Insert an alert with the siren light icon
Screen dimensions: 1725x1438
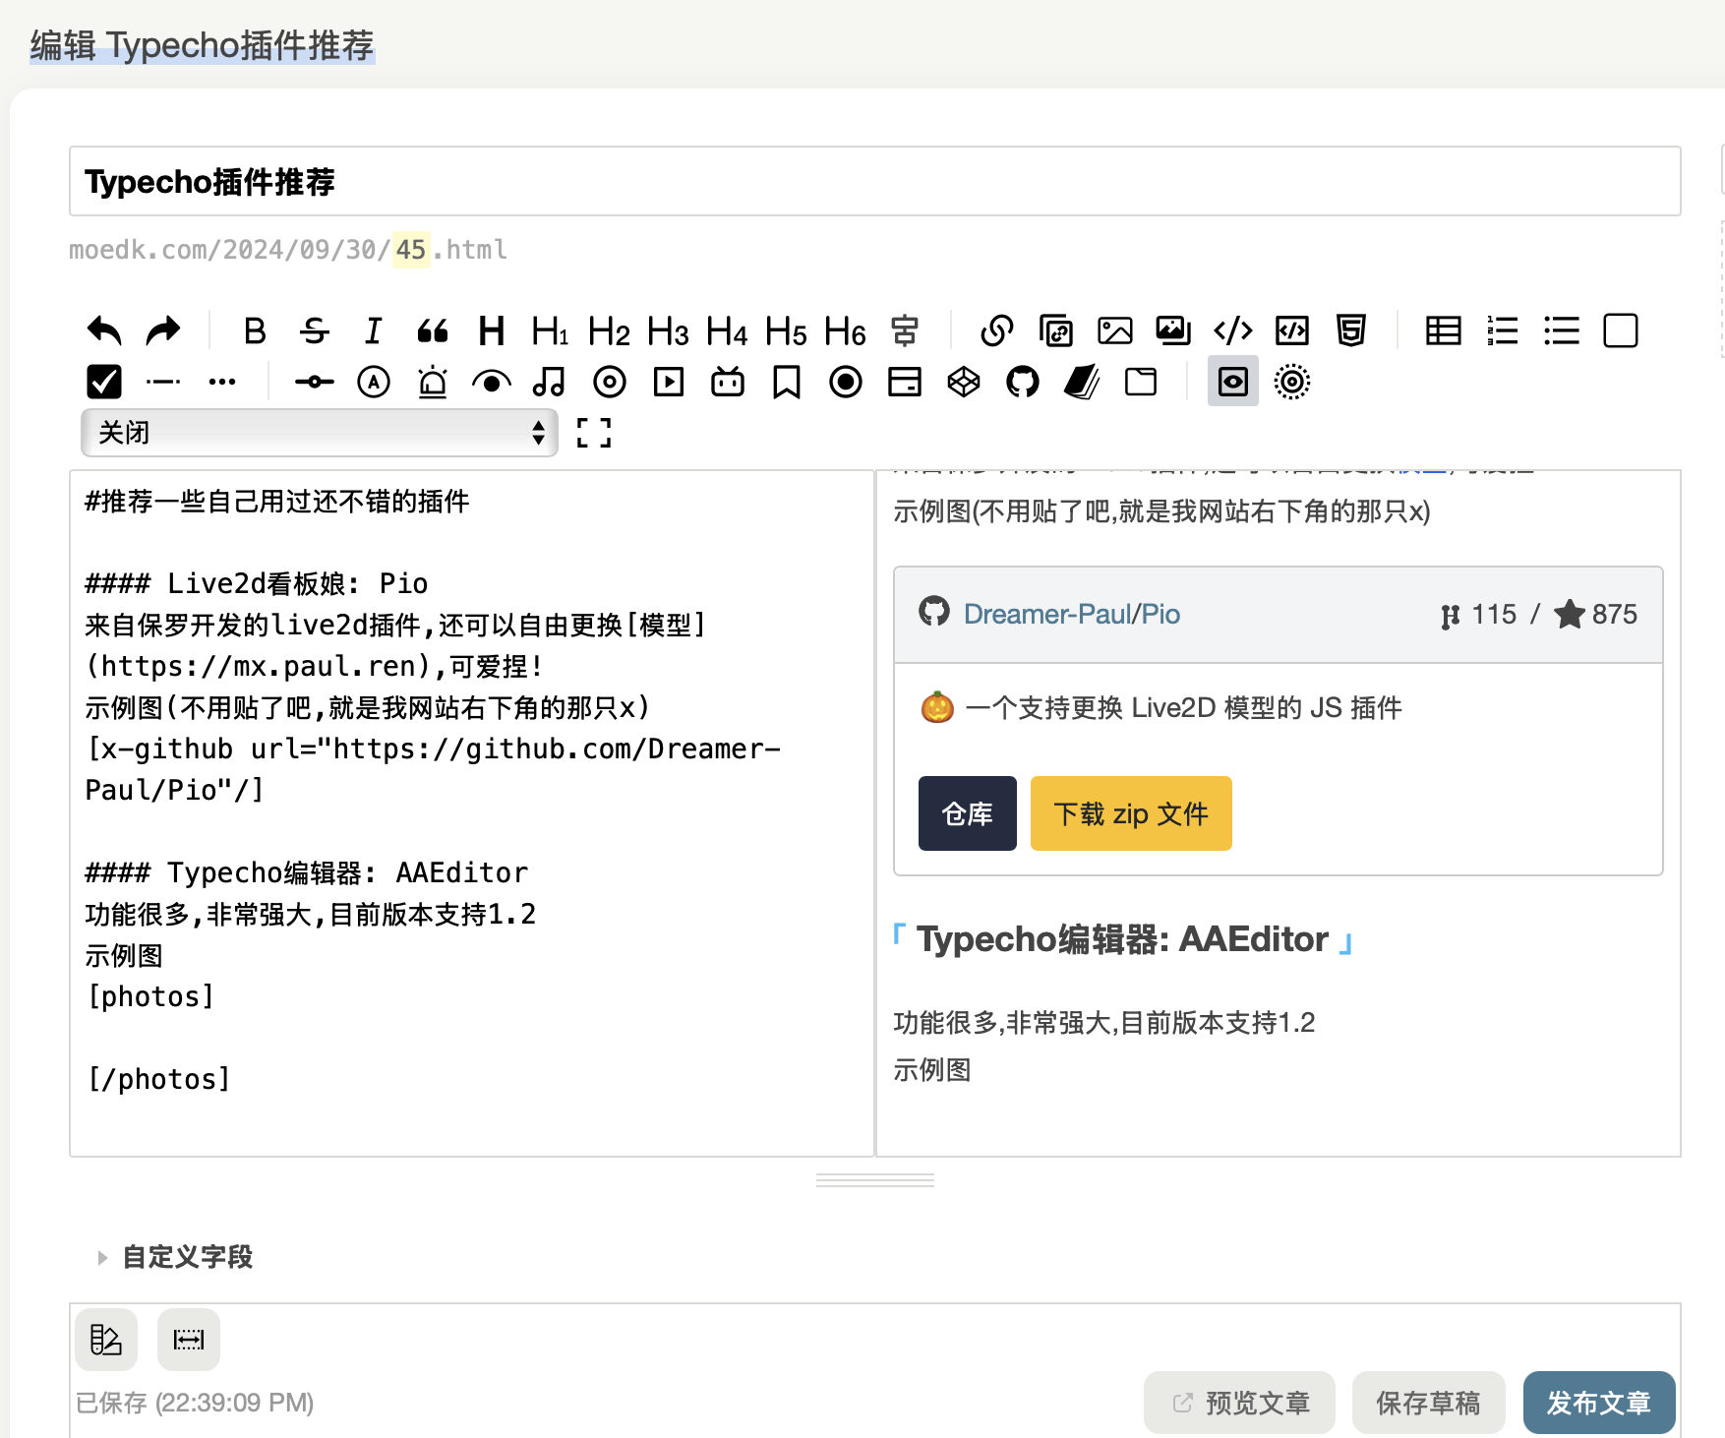[433, 382]
